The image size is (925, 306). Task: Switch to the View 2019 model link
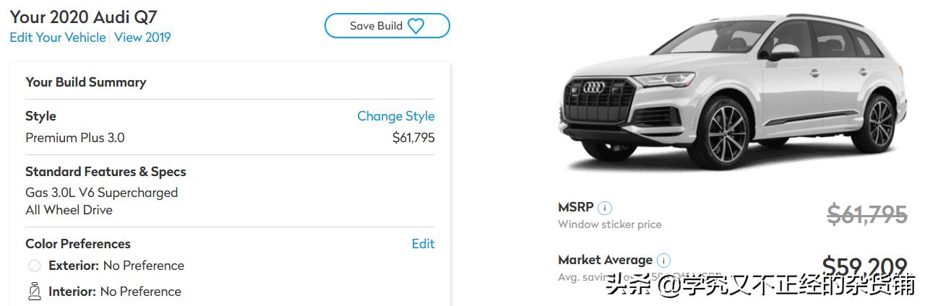142,38
